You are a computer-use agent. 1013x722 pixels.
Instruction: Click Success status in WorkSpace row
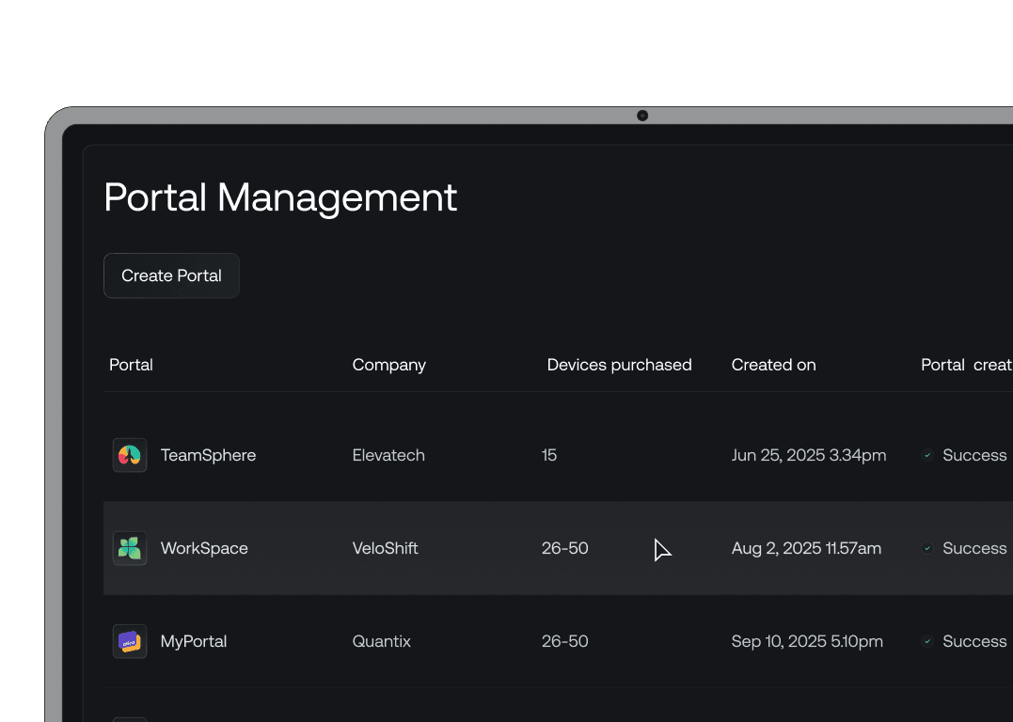[x=974, y=548]
